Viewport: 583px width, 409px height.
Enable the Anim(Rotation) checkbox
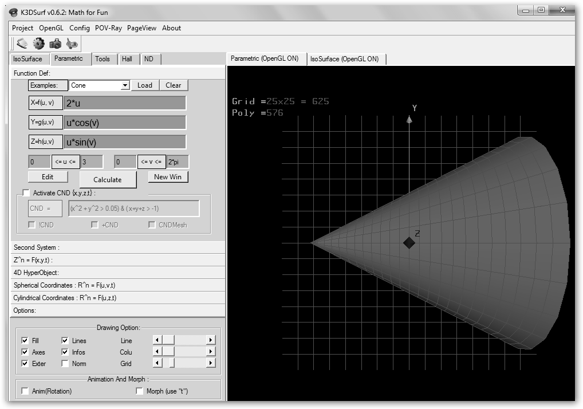25,391
